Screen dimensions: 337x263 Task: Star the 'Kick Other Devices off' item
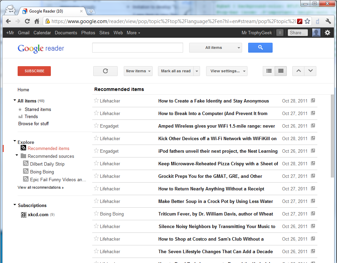tap(96, 138)
